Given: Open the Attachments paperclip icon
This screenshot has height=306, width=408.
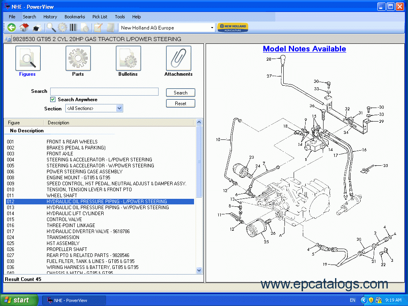Looking at the screenshot, I should click(x=178, y=59).
